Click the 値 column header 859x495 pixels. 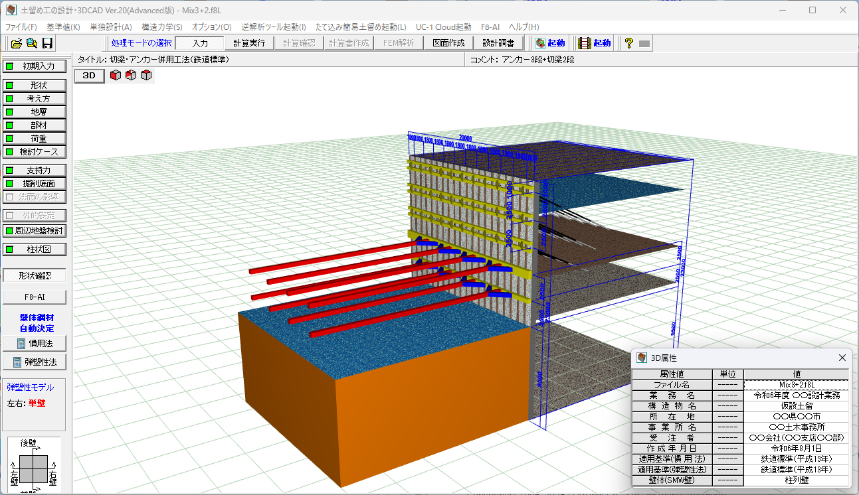tap(797, 374)
